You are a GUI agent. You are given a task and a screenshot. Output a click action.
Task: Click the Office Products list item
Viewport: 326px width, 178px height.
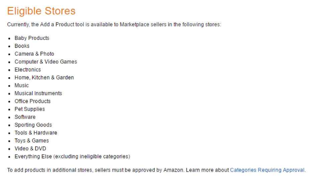32,101
